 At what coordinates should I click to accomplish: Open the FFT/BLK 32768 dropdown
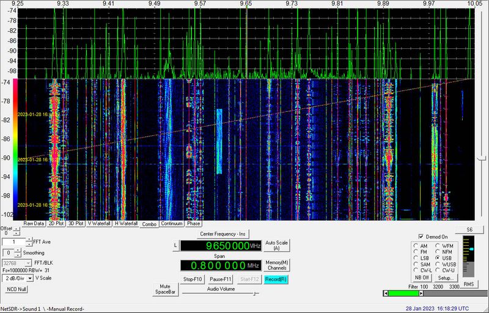click(x=17, y=263)
